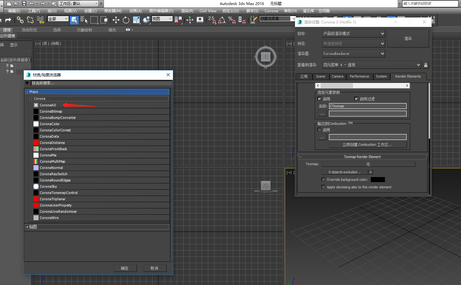
Task: Enable the 启用 checkbox under Combustion output
Action: pos(319,130)
